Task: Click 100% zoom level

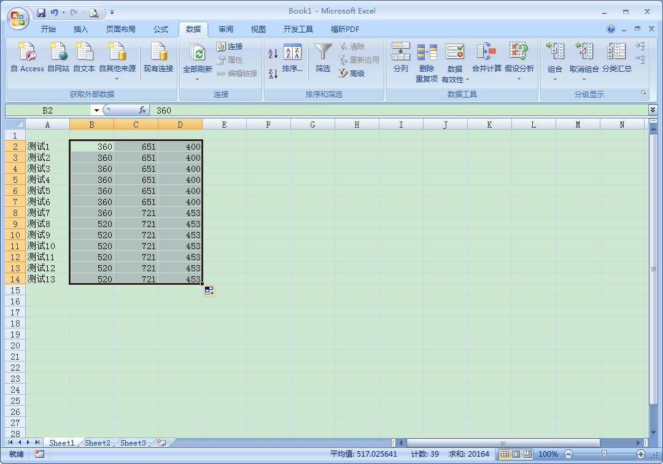Action: coord(548,454)
